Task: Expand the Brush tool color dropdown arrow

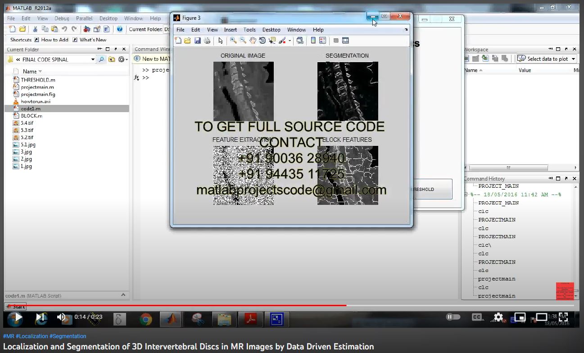Action: click(x=290, y=41)
